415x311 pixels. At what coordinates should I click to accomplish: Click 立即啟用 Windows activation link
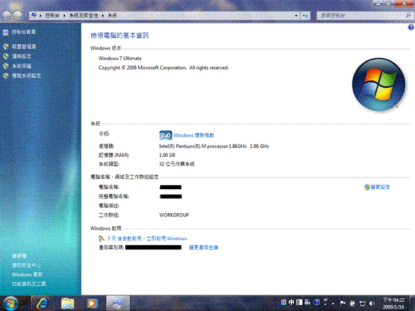coord(167,238)
